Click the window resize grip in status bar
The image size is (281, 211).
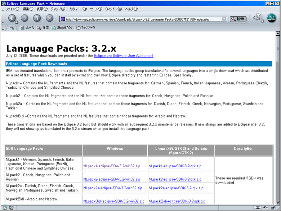(x=278, y=208)
